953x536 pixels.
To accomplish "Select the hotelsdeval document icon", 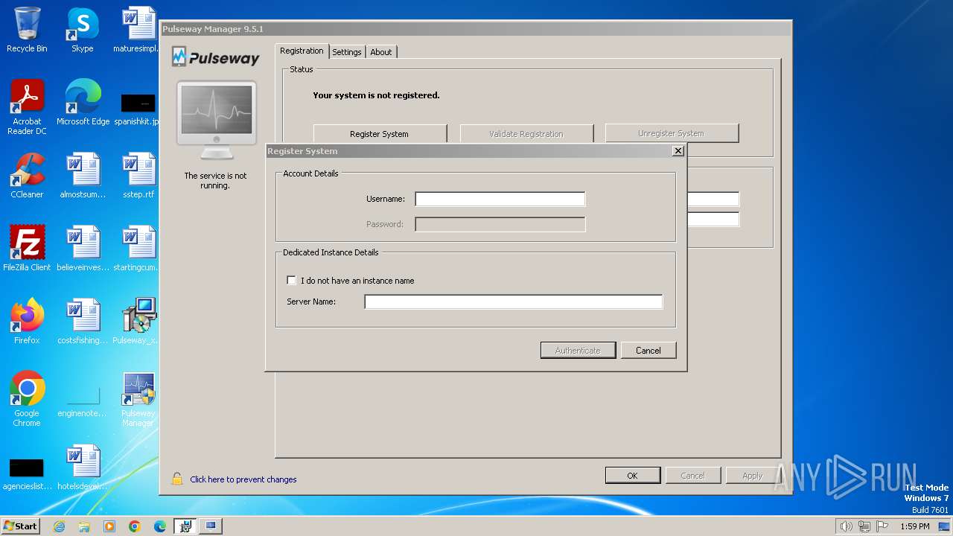I will (83, 468).
